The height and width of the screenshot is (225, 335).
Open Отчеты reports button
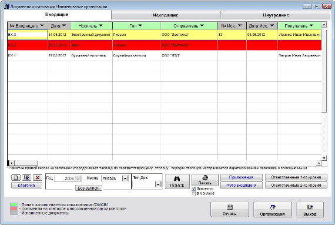tap(230, 209)
